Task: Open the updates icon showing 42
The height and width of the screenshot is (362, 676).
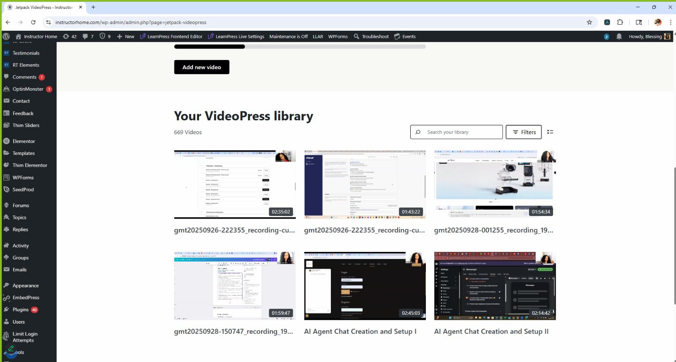Action: [70, 37]
